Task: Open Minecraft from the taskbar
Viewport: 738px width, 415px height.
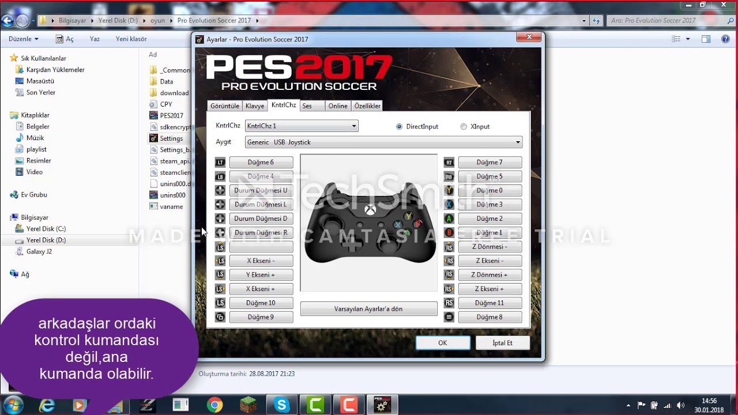Action: (x=248, y=405)
